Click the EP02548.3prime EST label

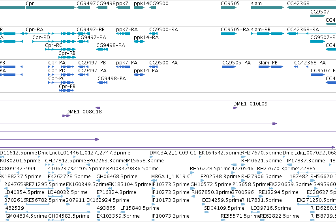220,176
